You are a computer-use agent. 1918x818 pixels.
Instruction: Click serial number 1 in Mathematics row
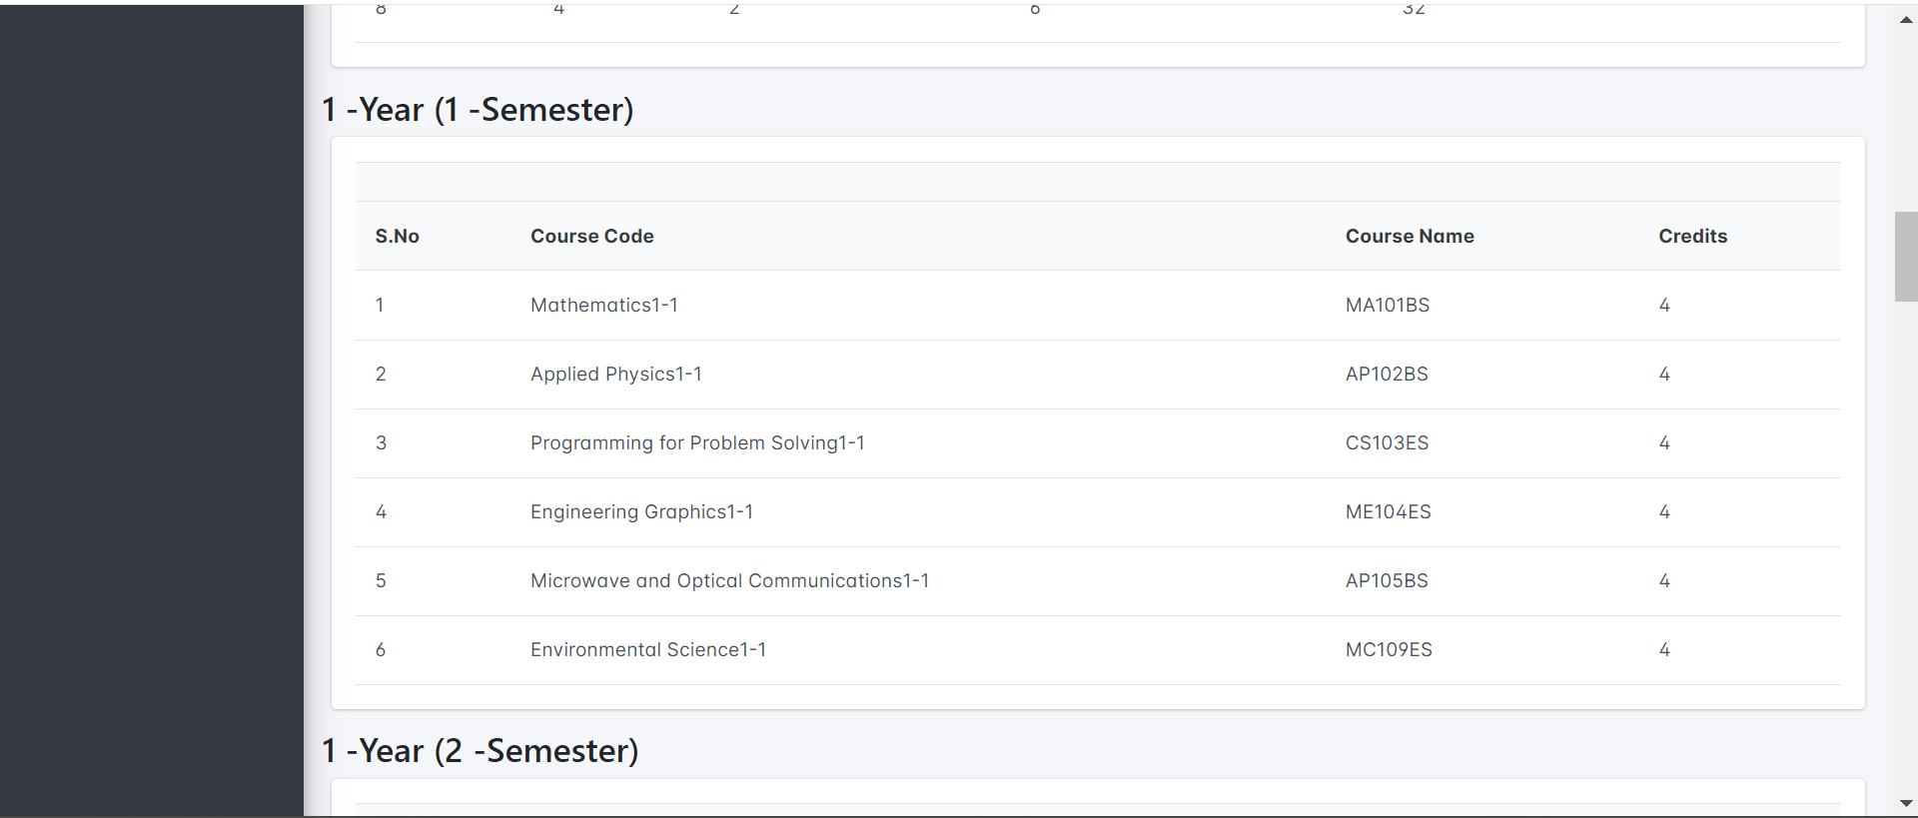380,306
